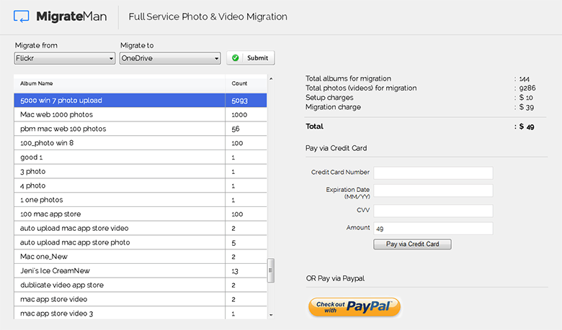Click the MigrateMan brand name text
Screen dimensions: 562x330
tap(71, 17)
